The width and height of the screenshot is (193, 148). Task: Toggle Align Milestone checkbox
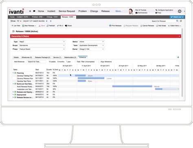[x=99, y=62]
